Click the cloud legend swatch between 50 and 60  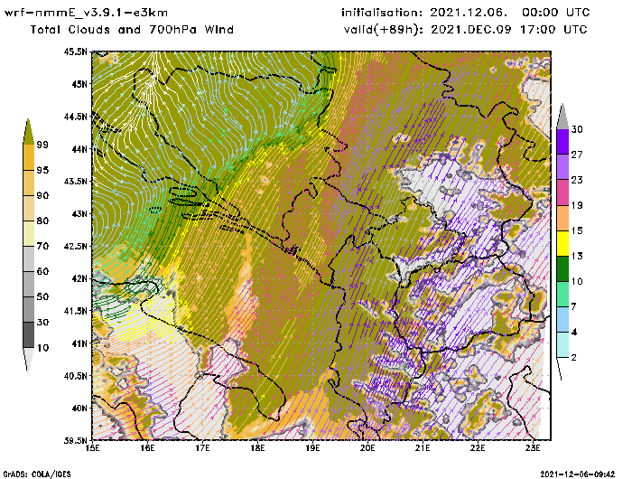point(28,284)
